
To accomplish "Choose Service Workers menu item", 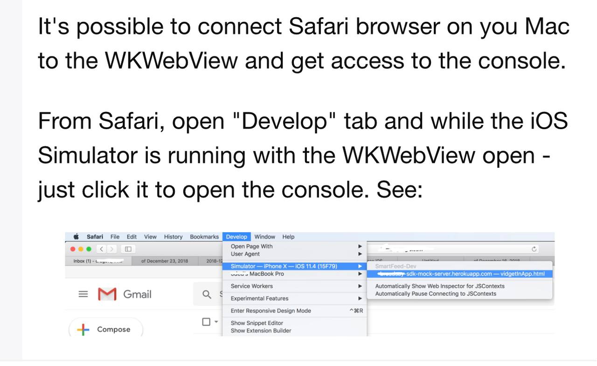I will click(x=295, y=286).
